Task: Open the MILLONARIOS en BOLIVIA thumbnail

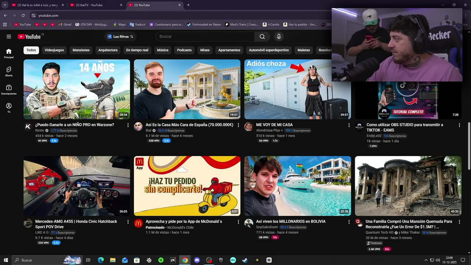Action: pyautogui.click(x=297, y=186)
